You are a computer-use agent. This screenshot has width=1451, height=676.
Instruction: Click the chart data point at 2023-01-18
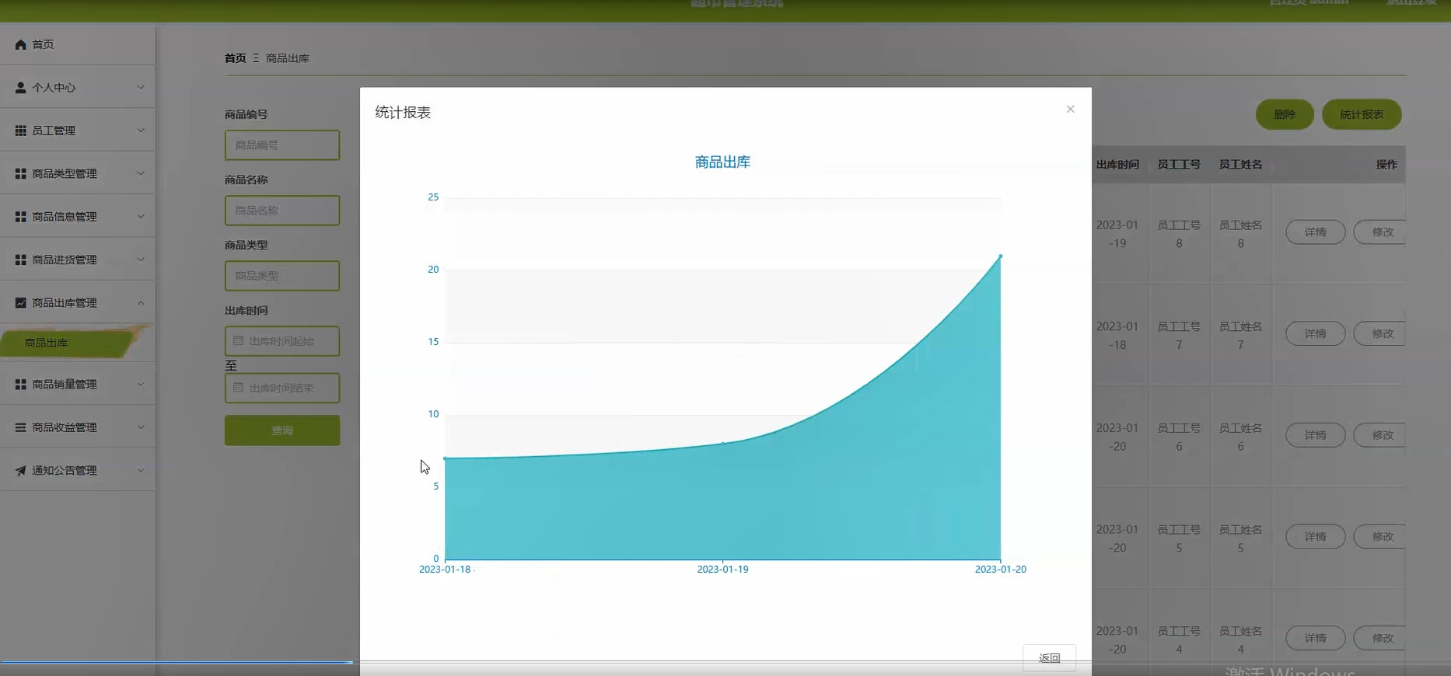(x=445, y=458)
